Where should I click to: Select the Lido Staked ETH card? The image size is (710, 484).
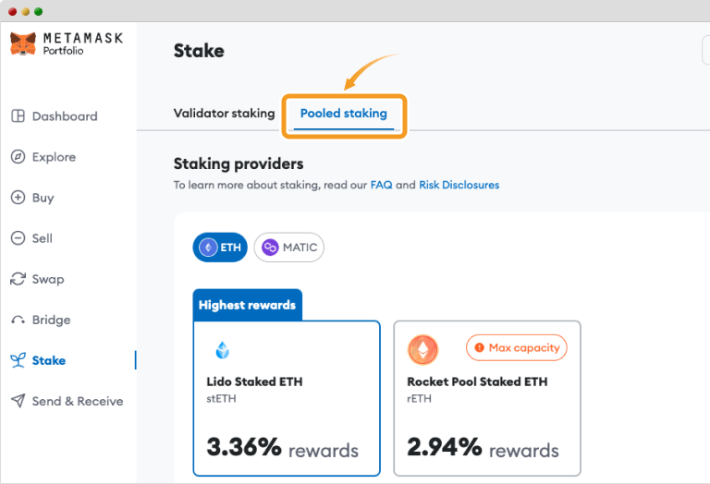287,397
